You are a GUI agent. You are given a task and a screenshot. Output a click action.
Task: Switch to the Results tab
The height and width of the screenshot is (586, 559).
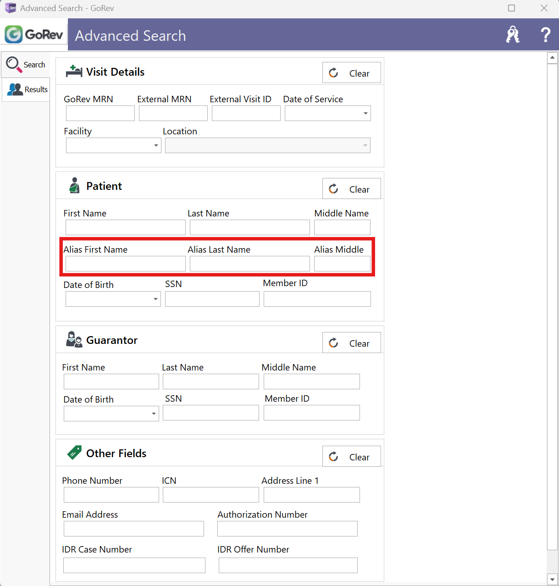28,89
